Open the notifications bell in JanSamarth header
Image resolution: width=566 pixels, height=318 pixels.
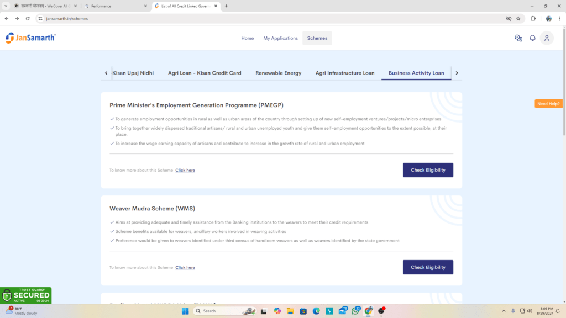[x=532, y=38]
